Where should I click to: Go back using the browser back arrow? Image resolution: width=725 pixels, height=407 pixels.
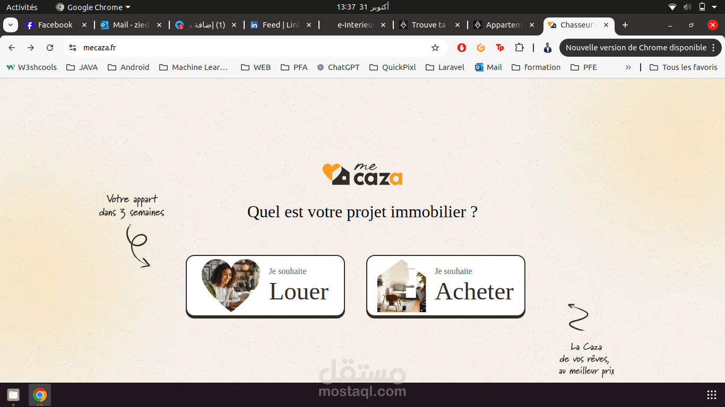pos(12,48)
